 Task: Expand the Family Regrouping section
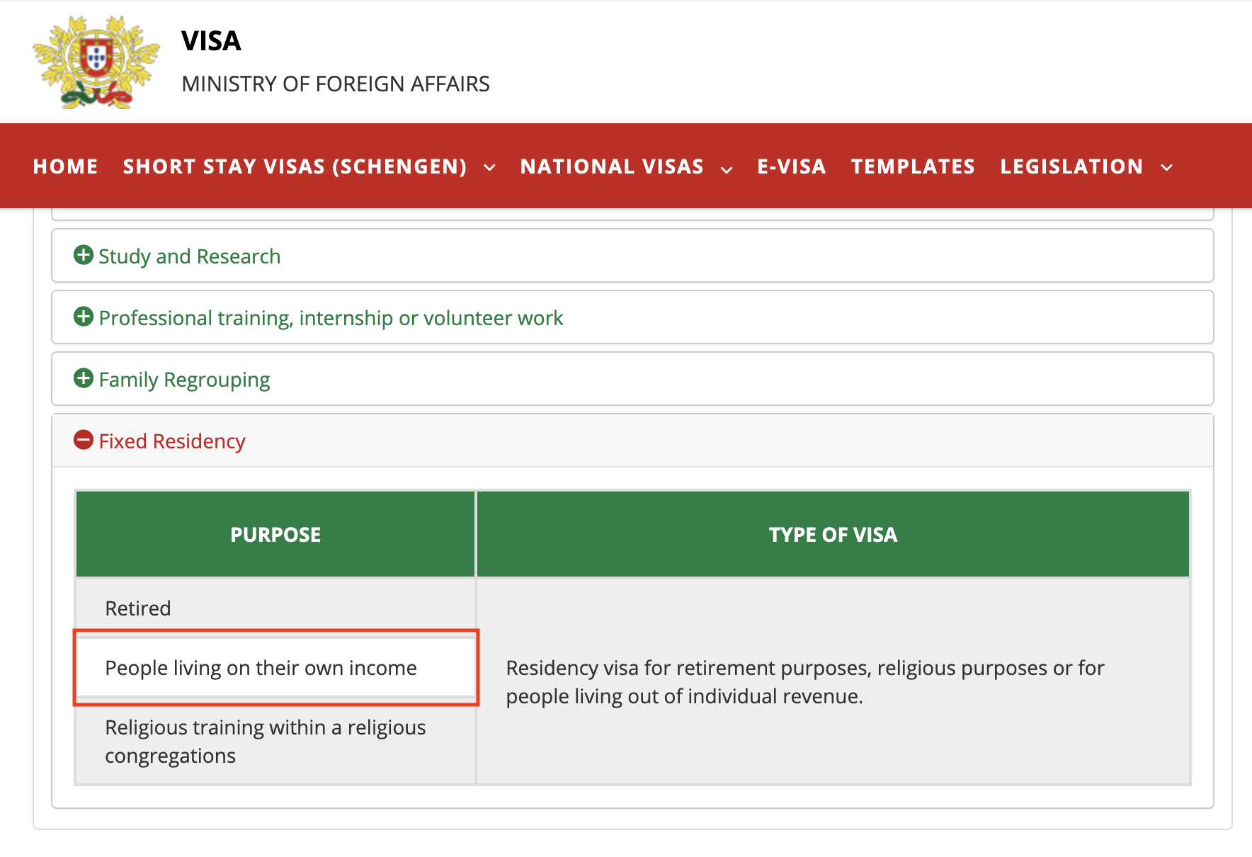coord(184,380)
